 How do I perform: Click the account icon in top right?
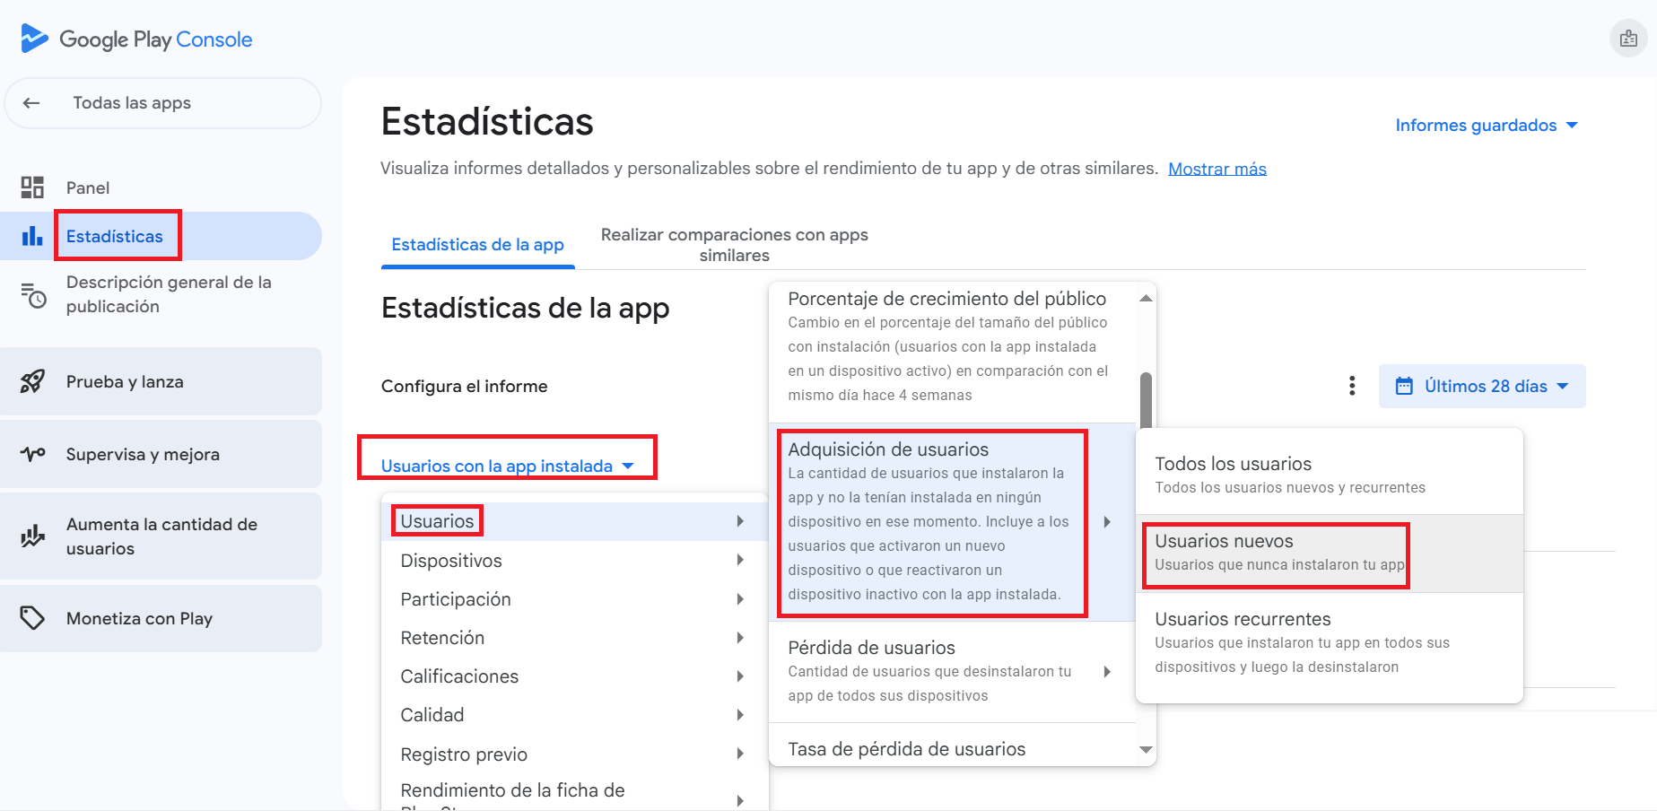pos(1628,39)
